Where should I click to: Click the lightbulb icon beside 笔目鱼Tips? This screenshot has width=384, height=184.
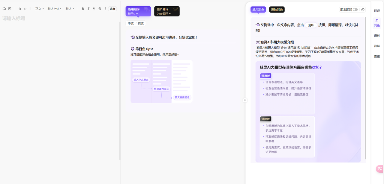(x=133, y=49)
